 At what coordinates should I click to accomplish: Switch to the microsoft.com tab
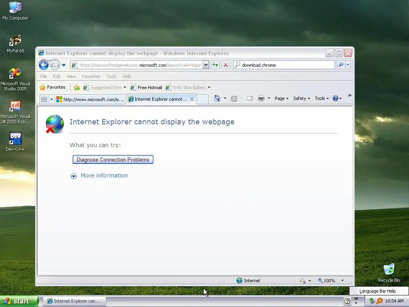(90, 100)
